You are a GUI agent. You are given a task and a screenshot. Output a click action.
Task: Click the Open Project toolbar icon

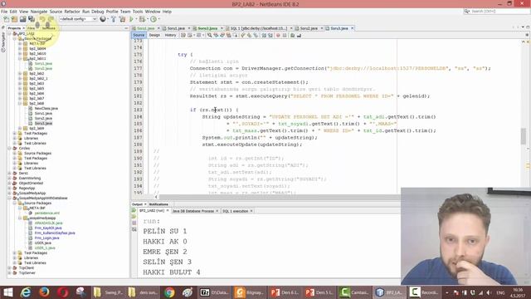(22, 19)
